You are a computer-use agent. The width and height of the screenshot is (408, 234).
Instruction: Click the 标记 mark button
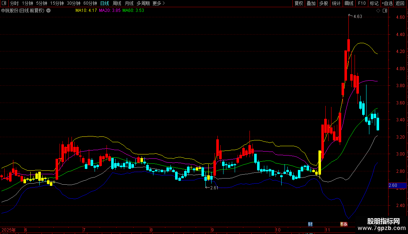(374, 3)
